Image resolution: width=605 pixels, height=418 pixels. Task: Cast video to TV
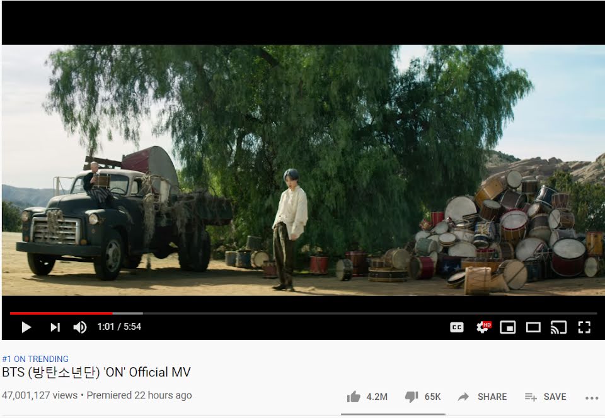coord(558,327)
